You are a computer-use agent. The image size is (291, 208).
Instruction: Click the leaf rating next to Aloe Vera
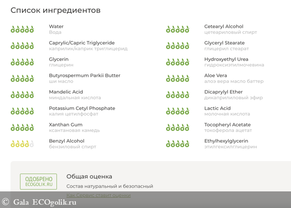pyautogui.click(x=178, y=78)
